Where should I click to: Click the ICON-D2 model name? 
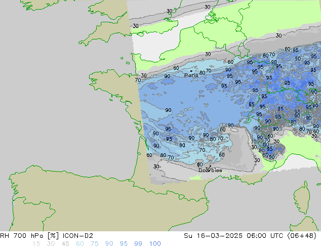tap(76, 235)
